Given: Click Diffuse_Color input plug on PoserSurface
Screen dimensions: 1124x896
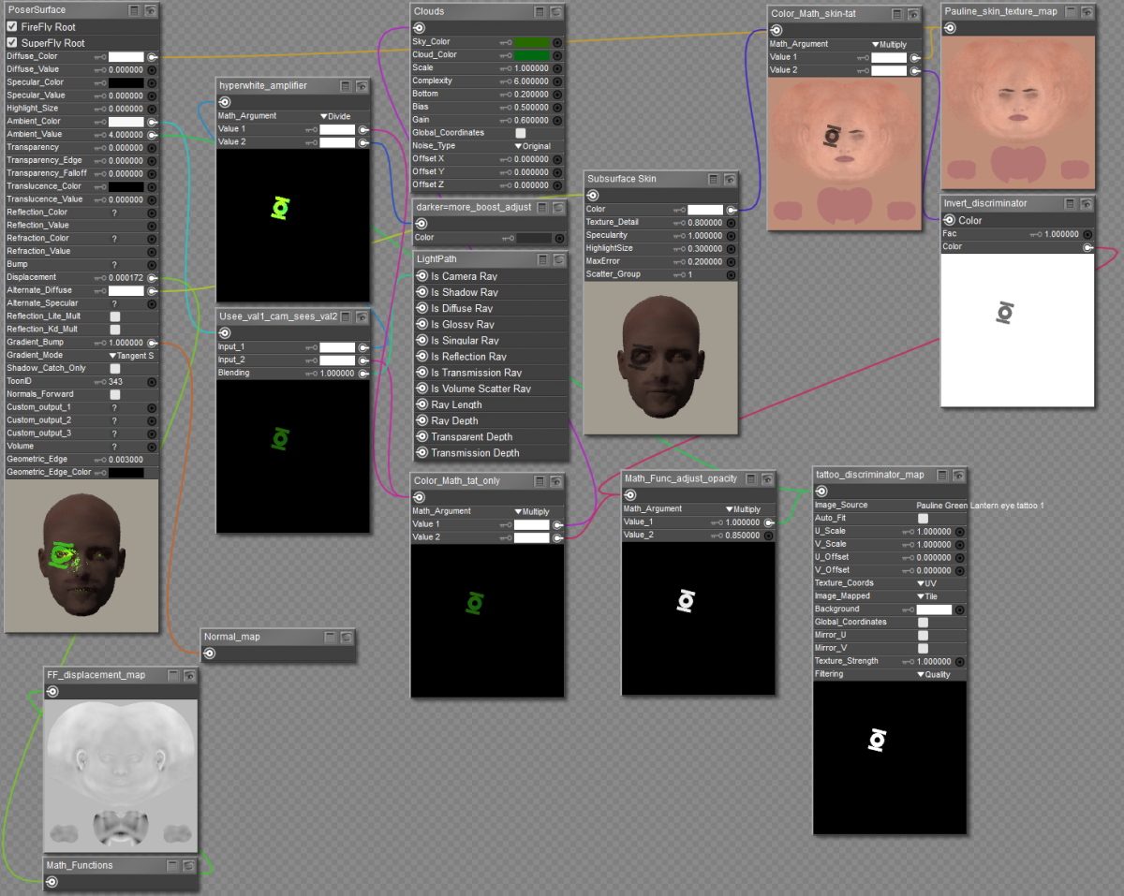Looking at the screenshot, I should 152,56.
